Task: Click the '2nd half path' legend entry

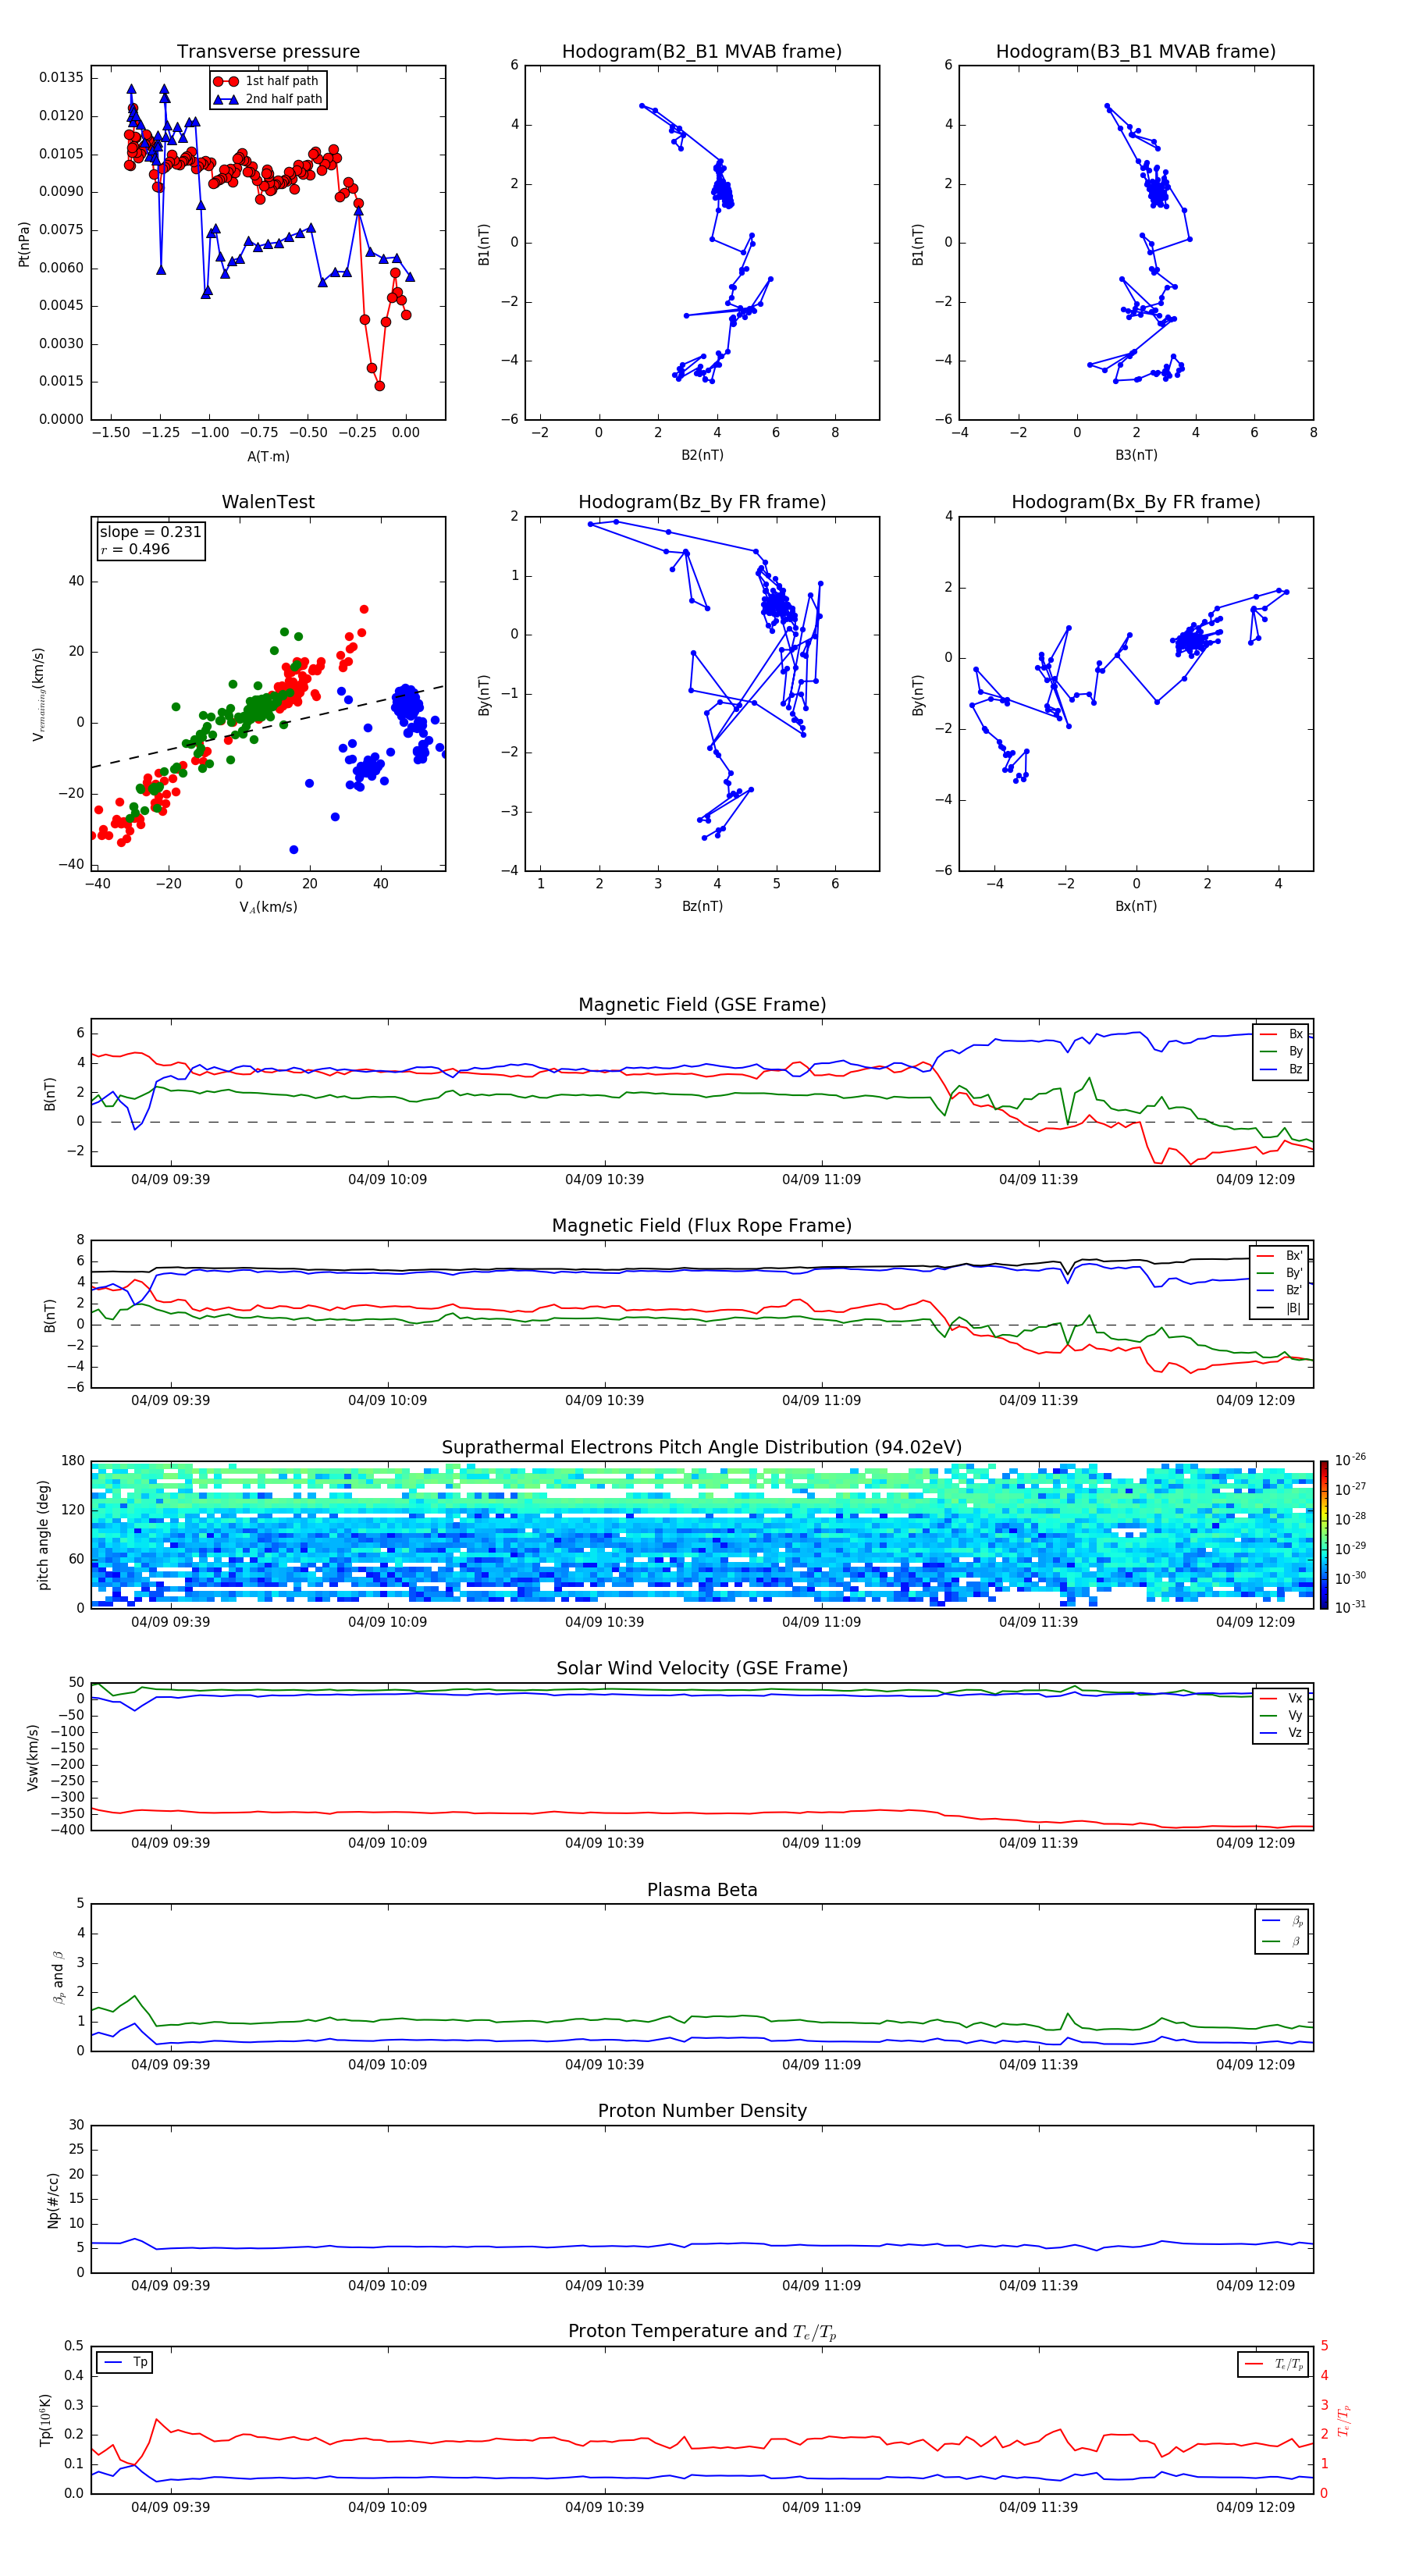Action: [x=268, y=99]
